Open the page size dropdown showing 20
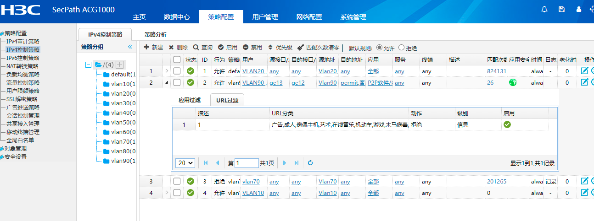This screenshot has height=221, width=594. point(185,162)
